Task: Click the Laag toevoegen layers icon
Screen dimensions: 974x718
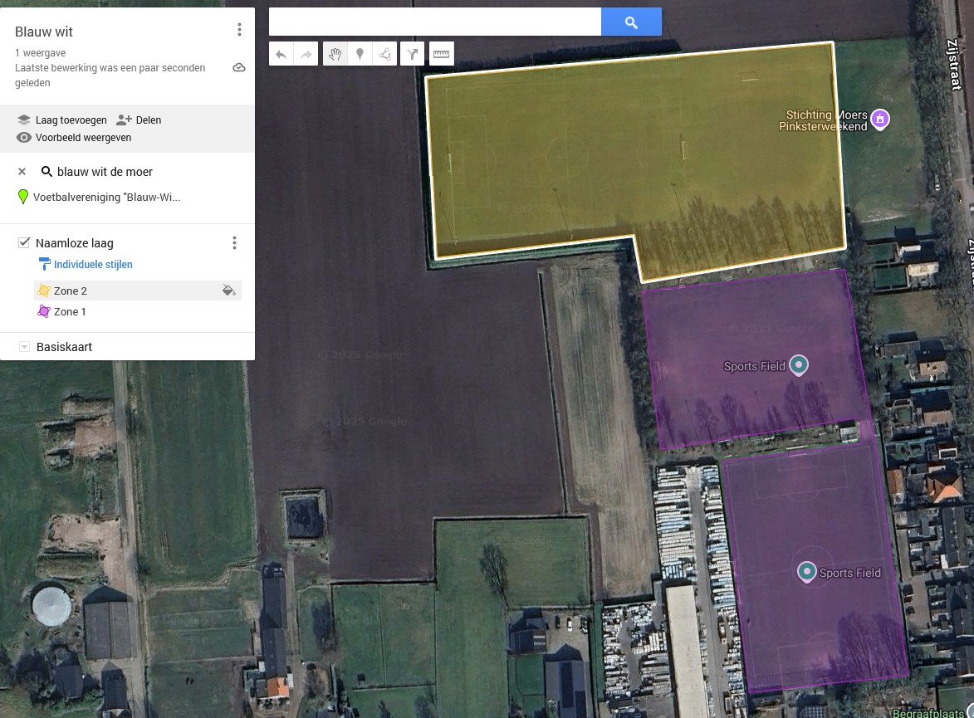Action: pyautogui.click(x=23, y=120)
